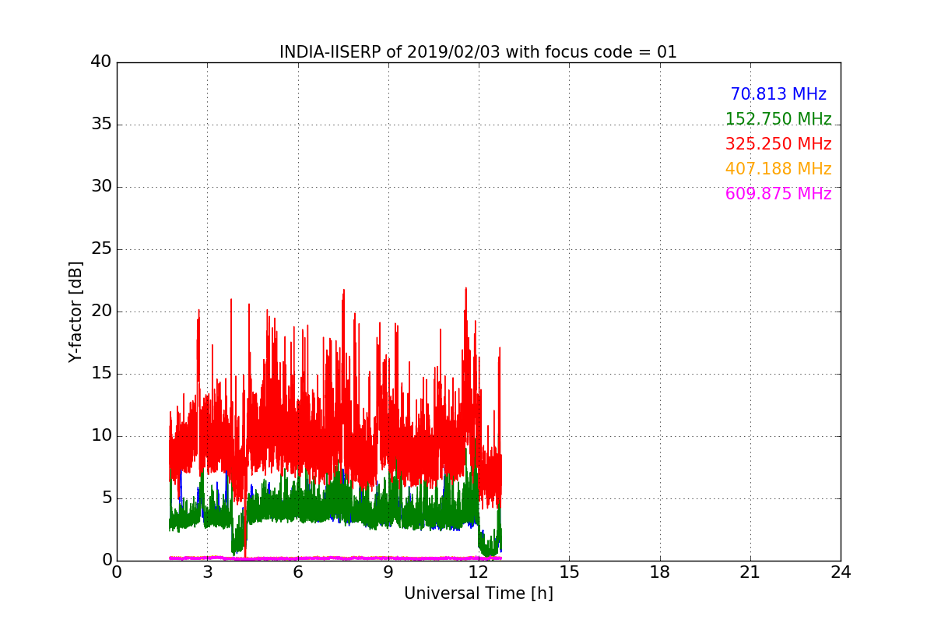Click the y-axis tick label 15
Viewport: 934px width, 623px height.
(x=101, y=374)
